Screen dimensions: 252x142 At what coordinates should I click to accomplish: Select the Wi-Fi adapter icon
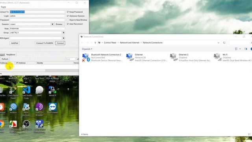(x=217, y=58)
